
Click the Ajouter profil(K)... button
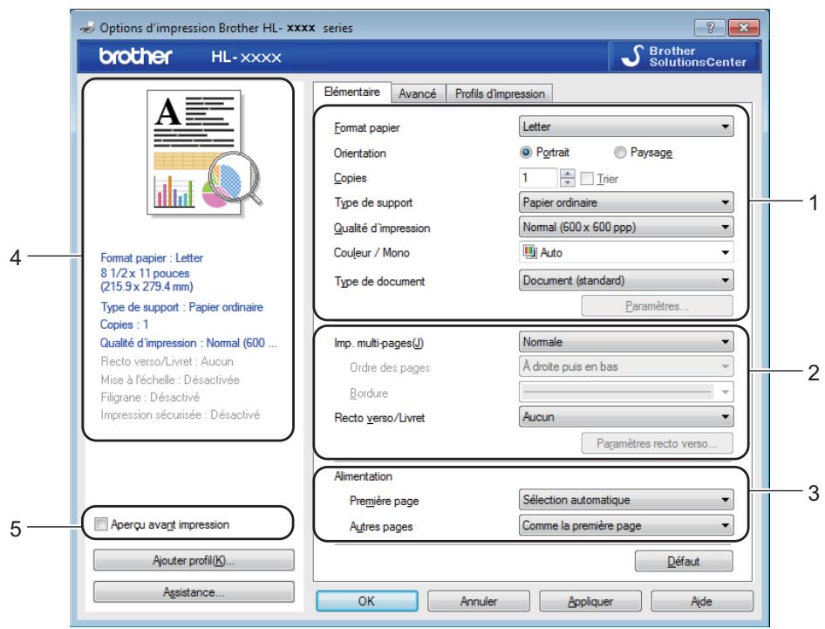[x=194, y=560]
